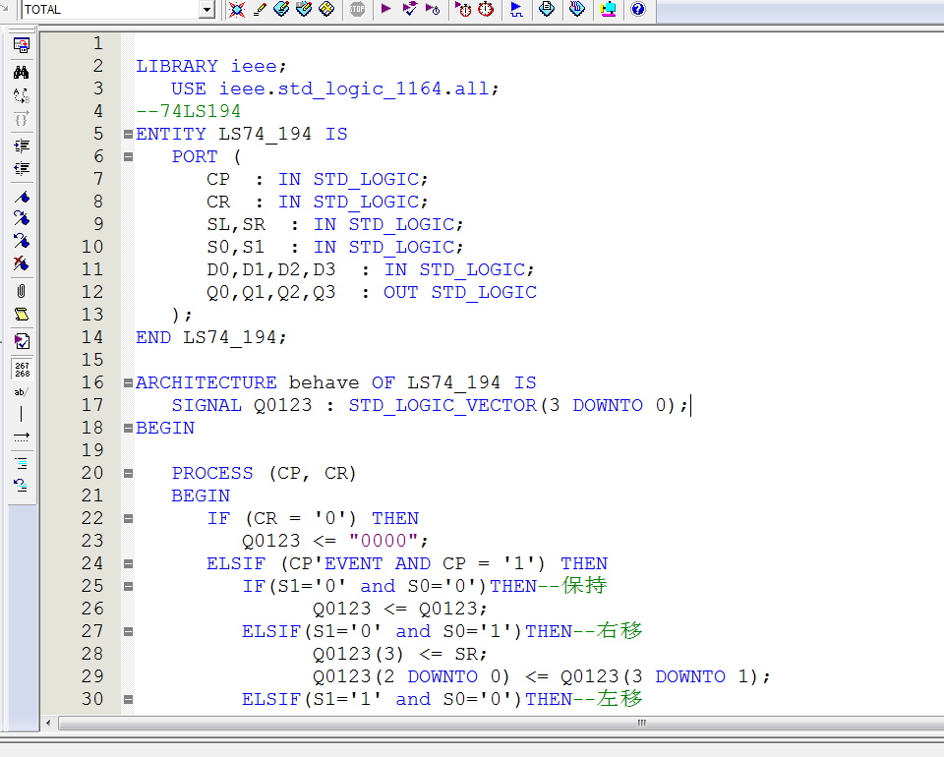944x757 pixels.
Task: Click the paperclip insert file icon
Action: click(x=22, y=291)
